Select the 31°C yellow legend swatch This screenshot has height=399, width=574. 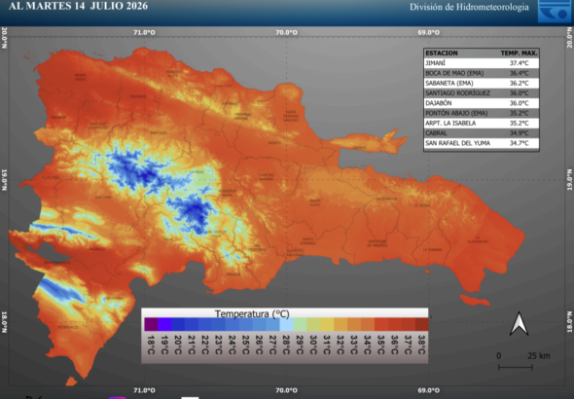point(327,324)
